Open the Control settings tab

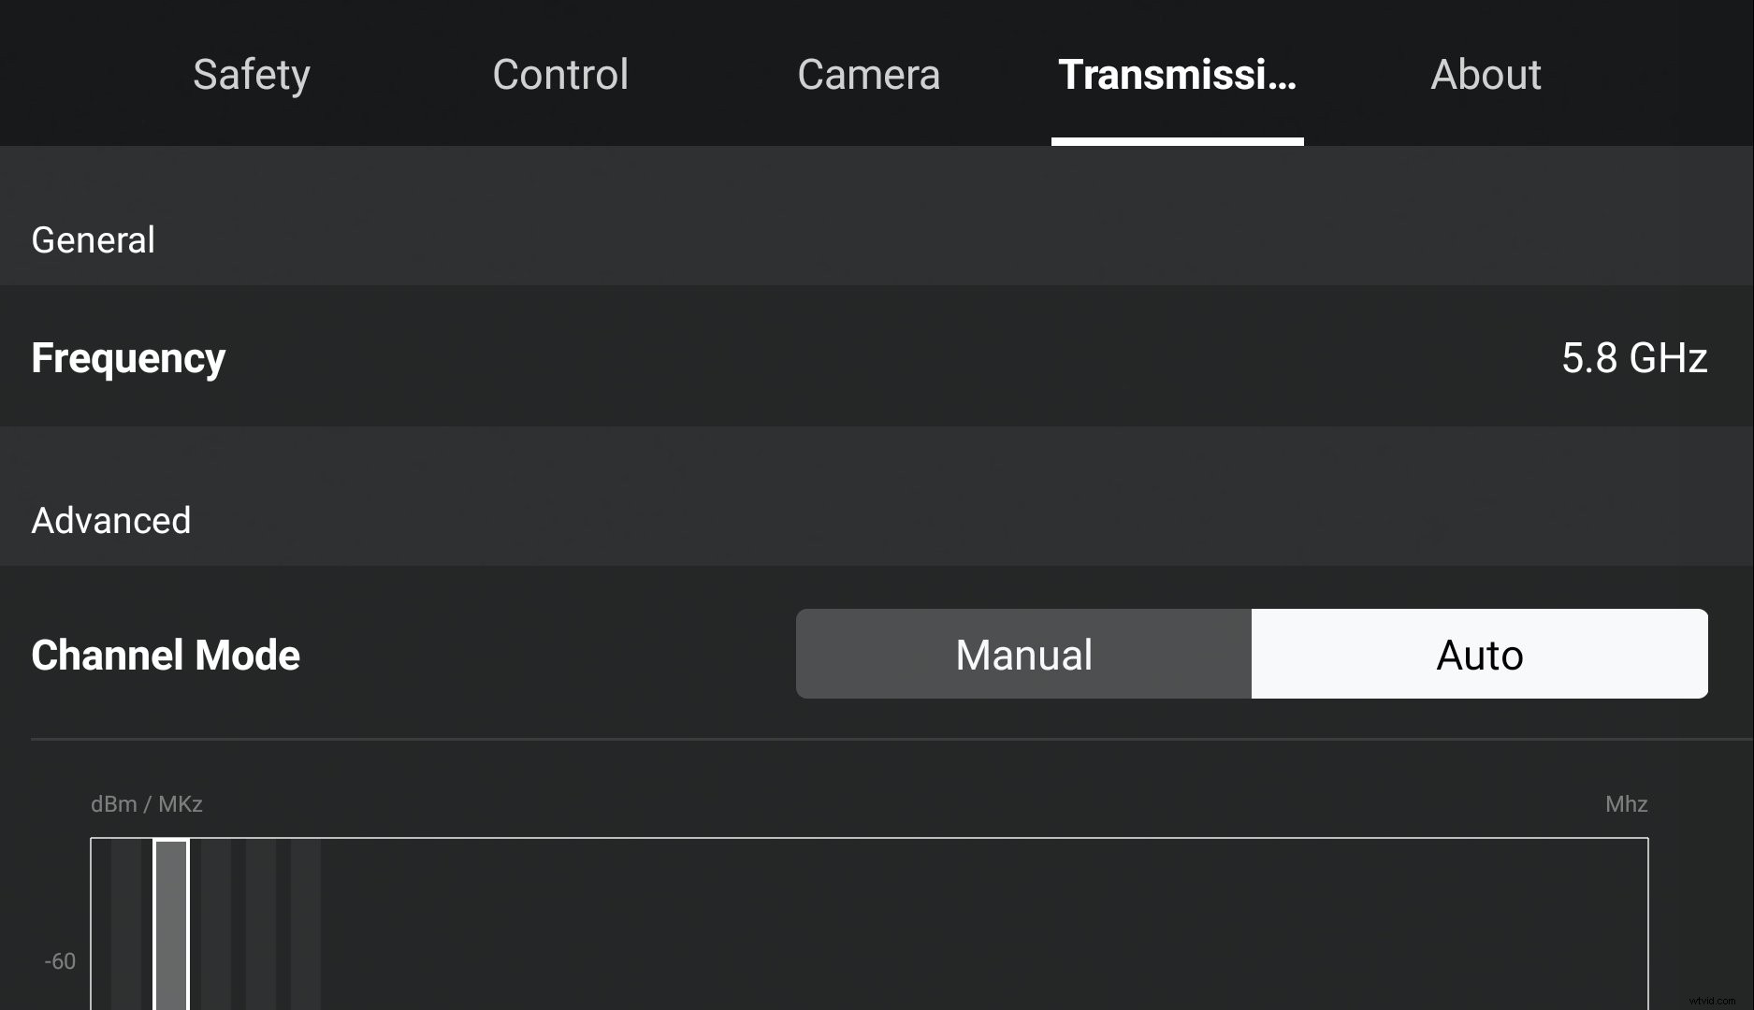click(560, 74)
